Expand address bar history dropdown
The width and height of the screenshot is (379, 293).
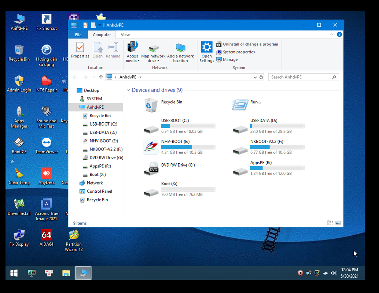click(255, 77)
